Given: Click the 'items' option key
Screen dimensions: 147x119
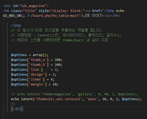Looking at the screenshot, I should pos(36,80).
